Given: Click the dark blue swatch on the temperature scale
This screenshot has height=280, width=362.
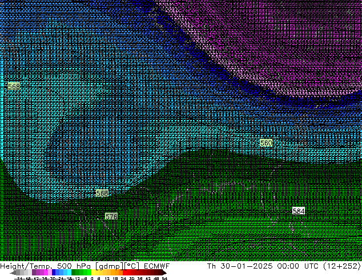Looking at the screenshot, I should tap(54, 272).
